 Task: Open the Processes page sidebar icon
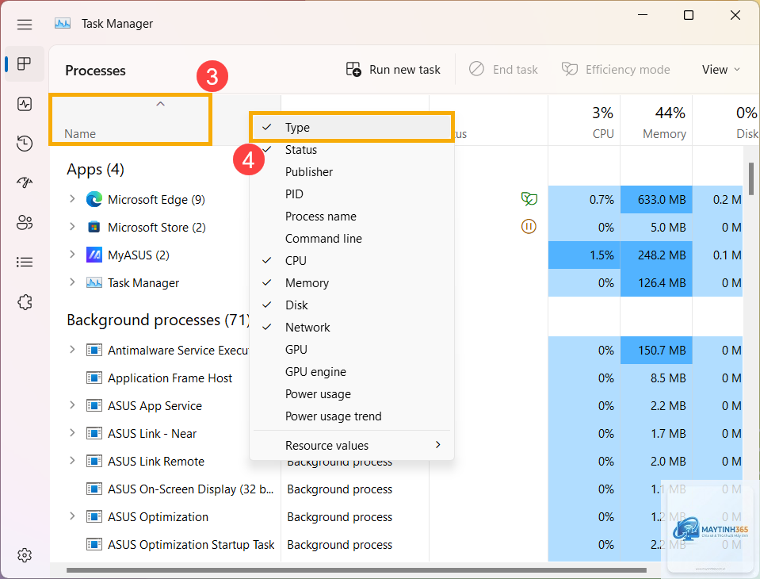pyautogui.click(x=25, y=63)
